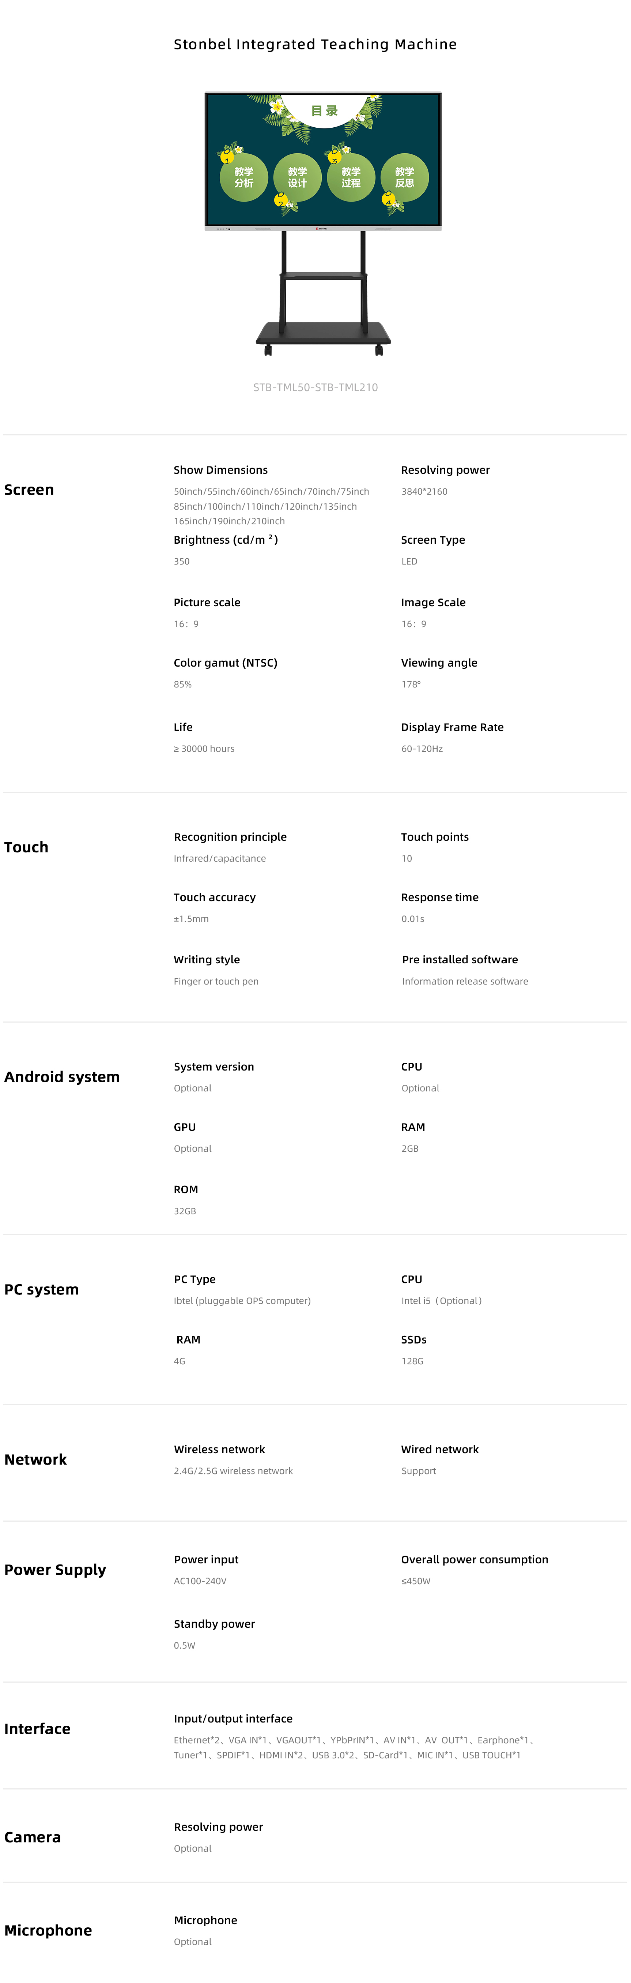Select the Android system section heading
This screenshot has width=631, height=1983.
61,1077
